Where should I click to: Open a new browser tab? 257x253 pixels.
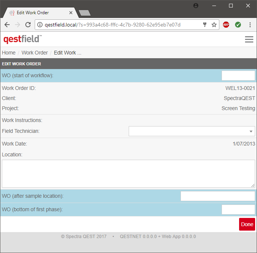pos(85,13)
